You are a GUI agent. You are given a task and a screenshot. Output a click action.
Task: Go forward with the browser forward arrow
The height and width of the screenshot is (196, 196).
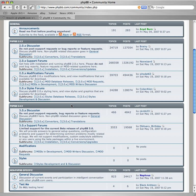click(10, 7)
